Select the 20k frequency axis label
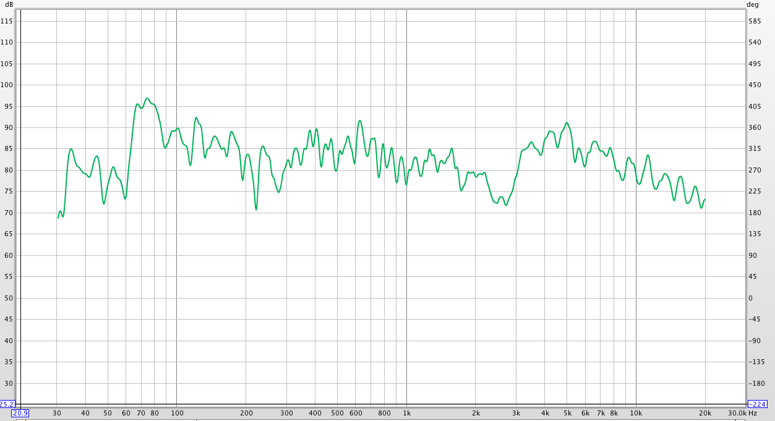The height and width of the screenshot is (421, 775). pyautogui.click(x=705, y=413)
